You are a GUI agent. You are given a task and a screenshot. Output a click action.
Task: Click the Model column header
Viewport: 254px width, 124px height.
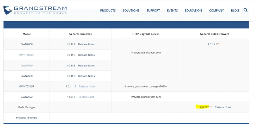click(x=27, y=34)
